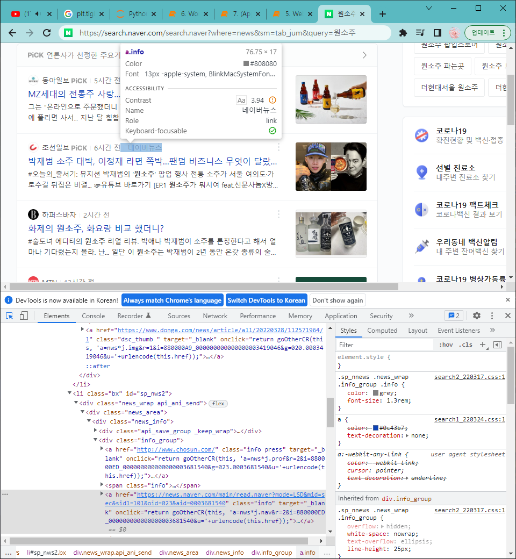Expand the div api_save_group node
This screenshot has width=516, height=559.
[x=95, y=431]
